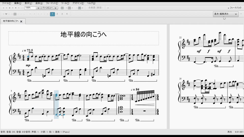
Task: Open the フィードバック link
Action: [x=235, y=8]
